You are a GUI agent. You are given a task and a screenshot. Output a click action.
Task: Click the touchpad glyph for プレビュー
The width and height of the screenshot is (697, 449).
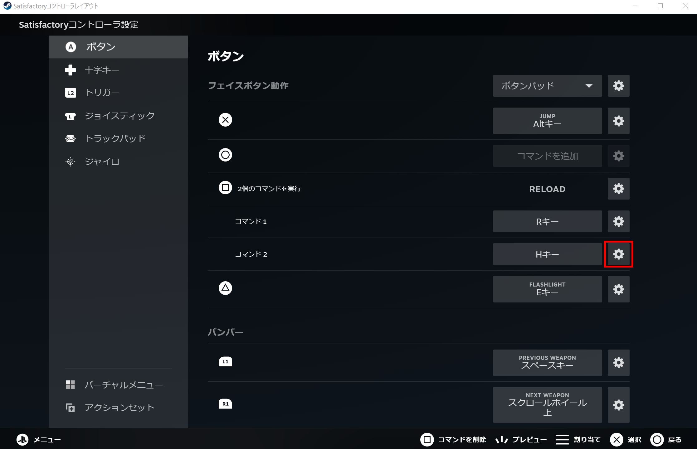click(502, 440)
